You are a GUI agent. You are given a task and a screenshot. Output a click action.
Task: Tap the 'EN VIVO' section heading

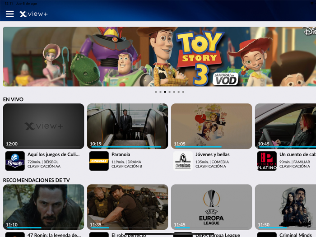click(13, 99)
